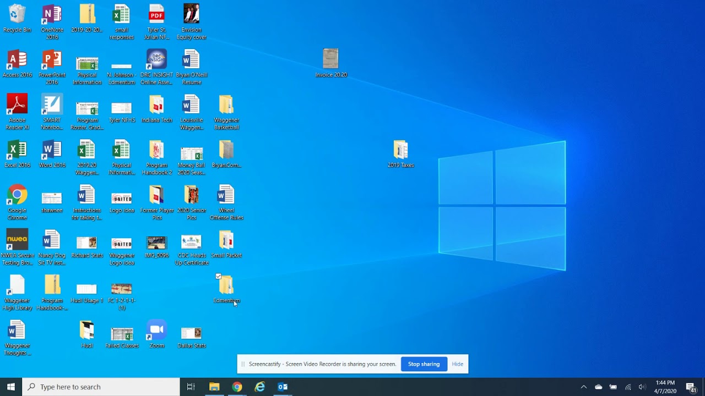
Task: Switch to Chrome on the taskbar
Action: coord(237,387)
